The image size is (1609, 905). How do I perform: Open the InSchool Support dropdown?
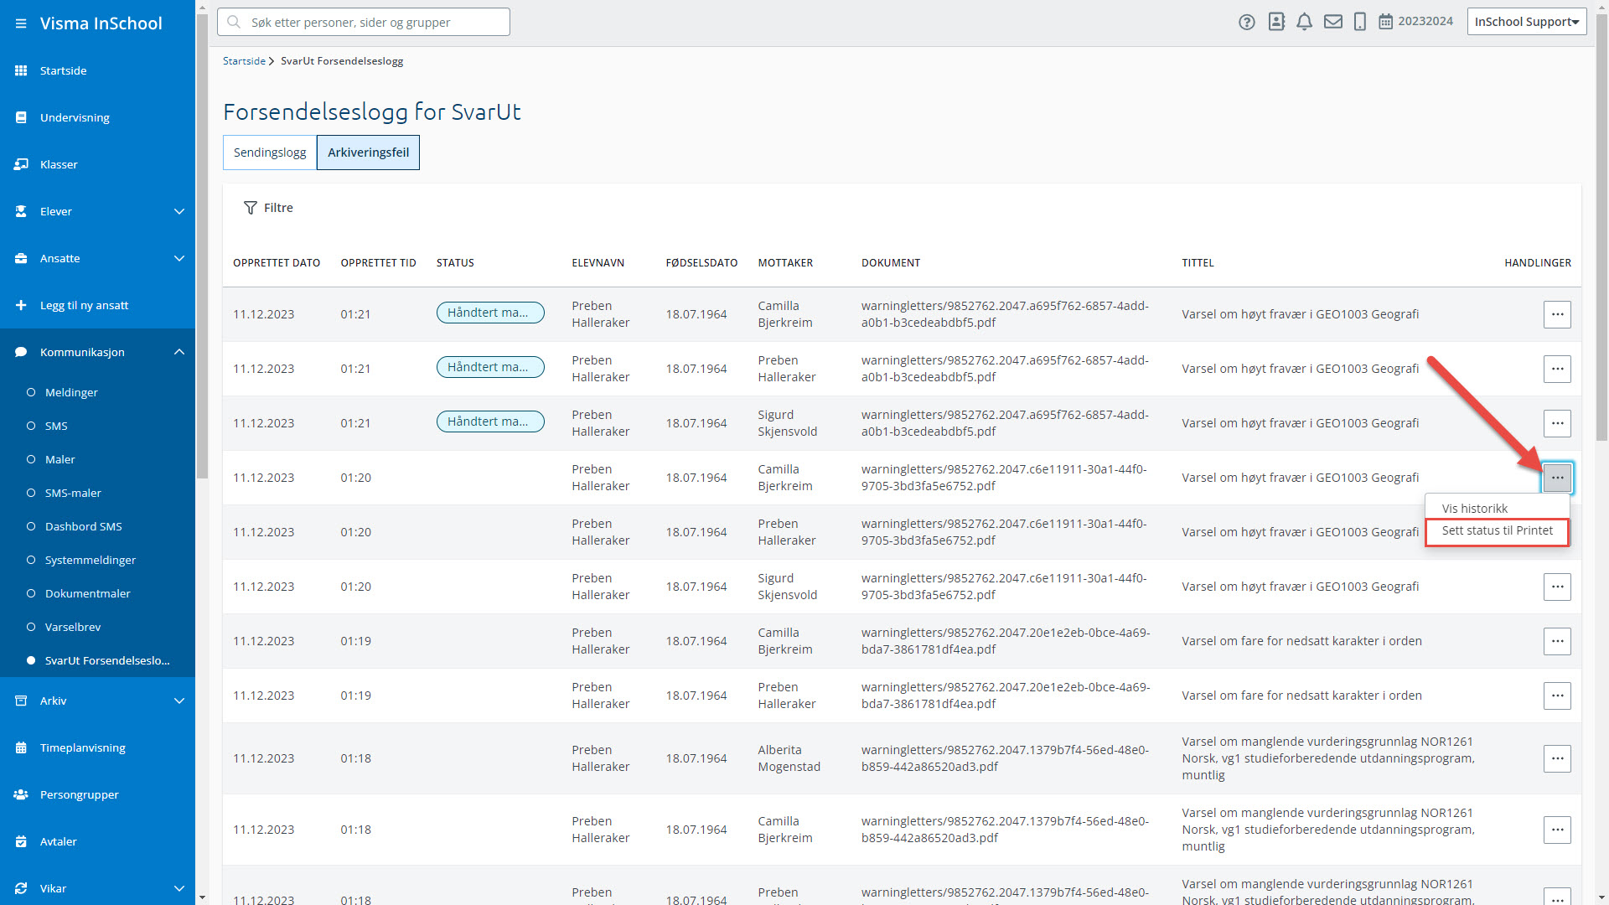click(x=1527, y=22)
